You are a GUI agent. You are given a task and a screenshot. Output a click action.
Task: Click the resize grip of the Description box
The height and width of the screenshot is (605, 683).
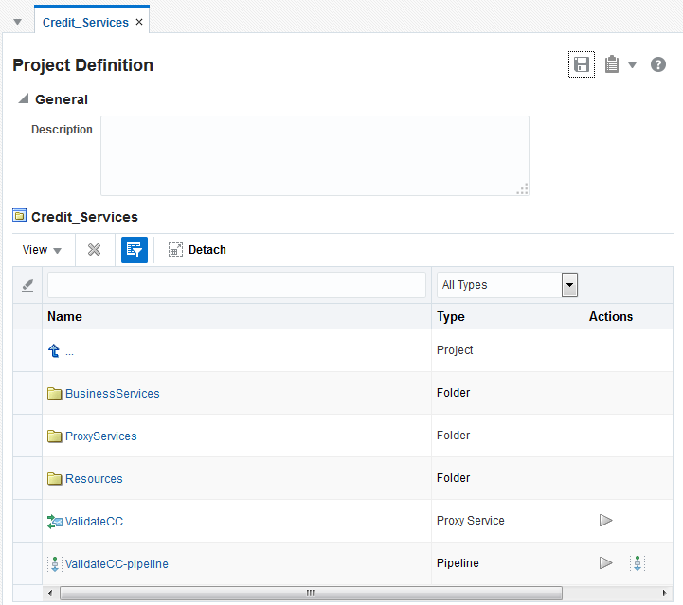pyautogui.click(x=522, y=189)
